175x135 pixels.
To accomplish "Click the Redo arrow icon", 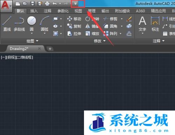I will [x=66, y=4].
